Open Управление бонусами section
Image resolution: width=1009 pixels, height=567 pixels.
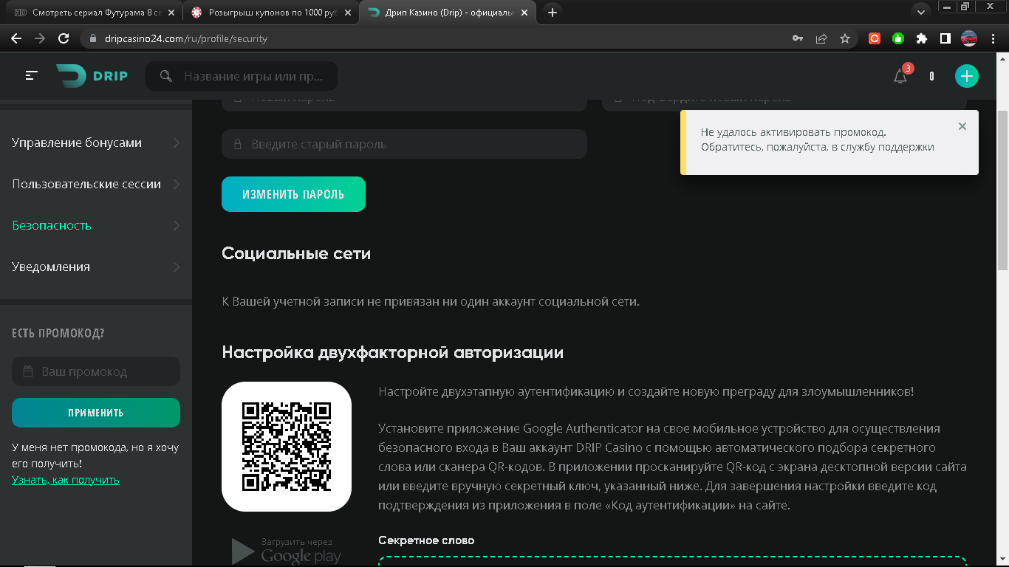tap(96, 142)
